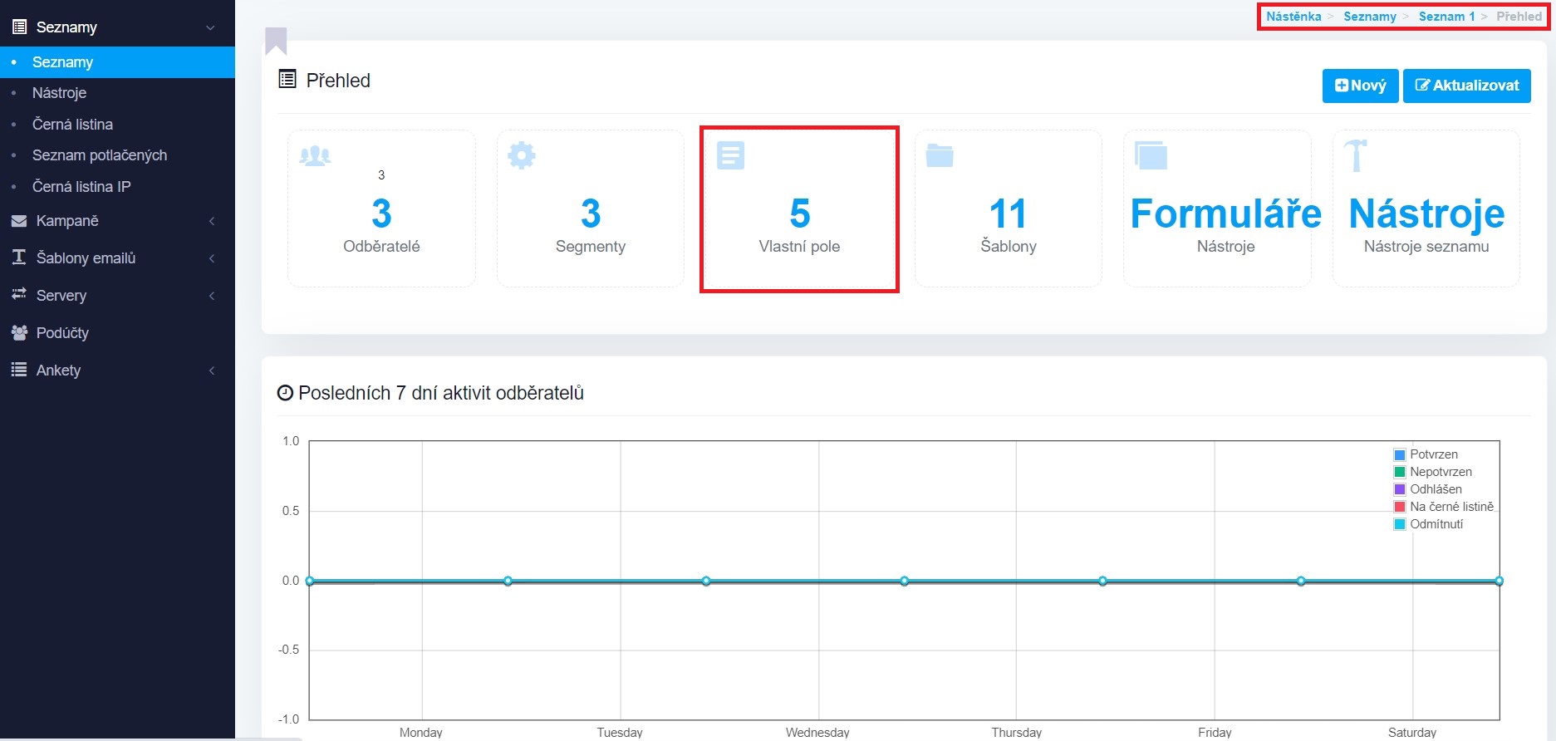Click the Ankety list icon
The image size is (1556, 741).
point(19,370)
